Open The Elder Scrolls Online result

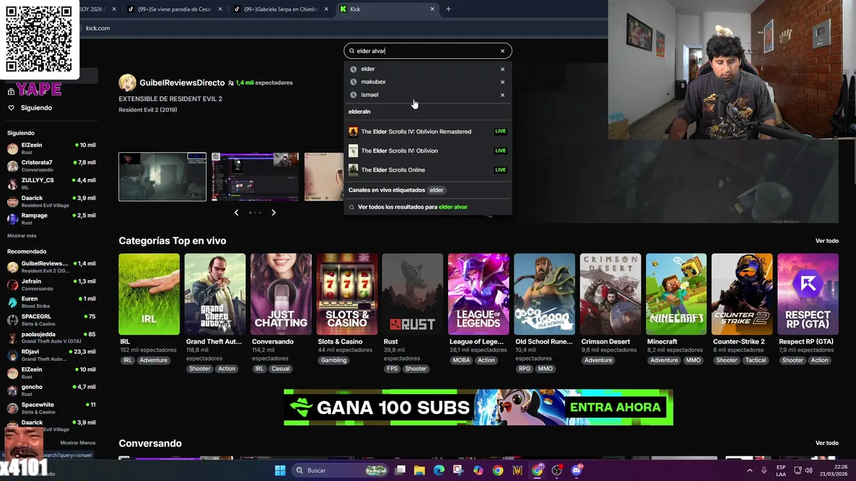click(x=428, y=170)
